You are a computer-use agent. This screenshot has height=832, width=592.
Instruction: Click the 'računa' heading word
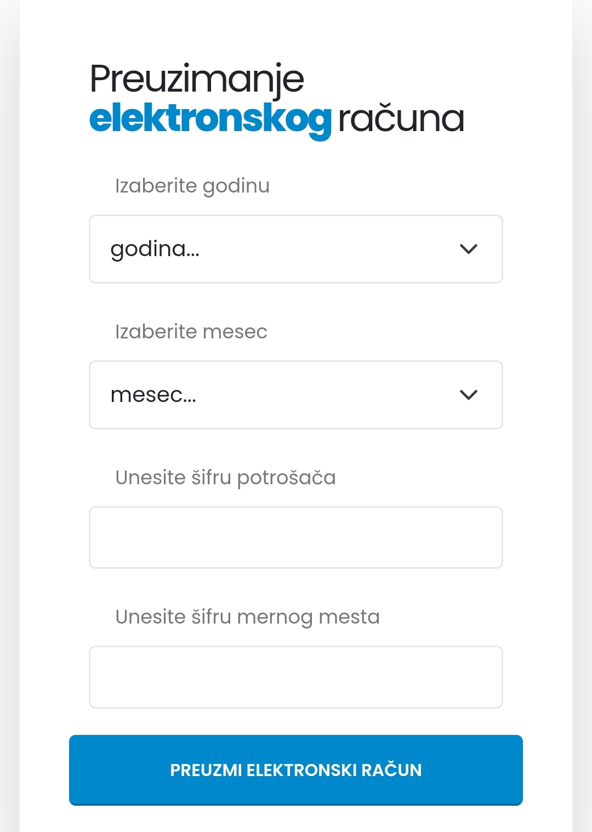401,119
